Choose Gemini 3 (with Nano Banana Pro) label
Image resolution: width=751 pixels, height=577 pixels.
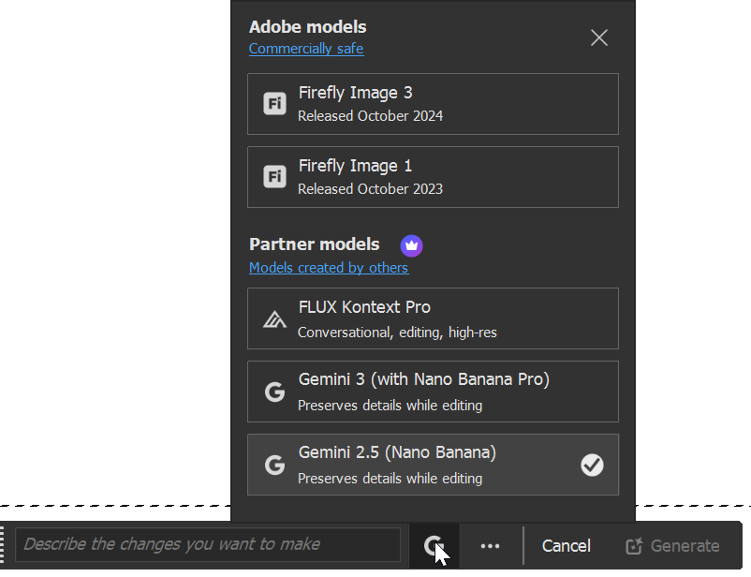[x=423, y=379]
